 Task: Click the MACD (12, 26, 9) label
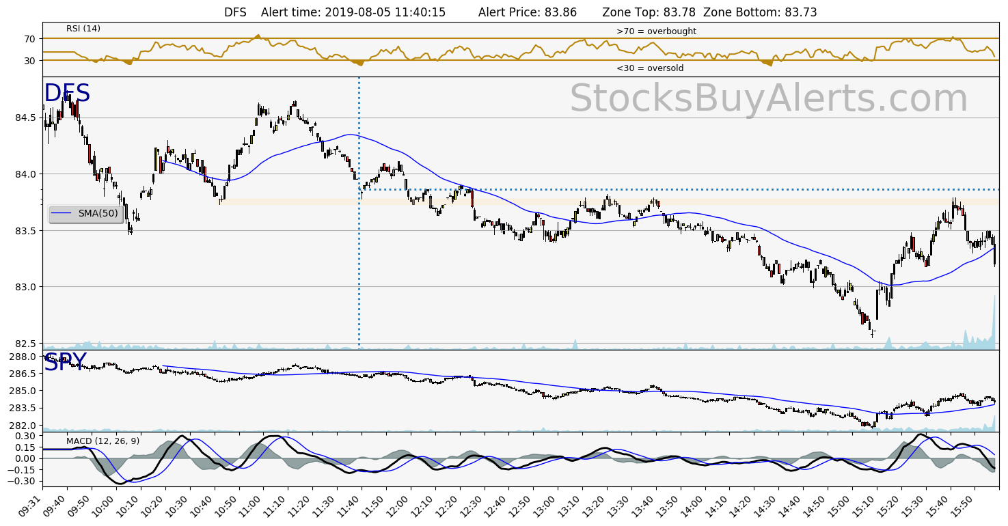(103, 441)
